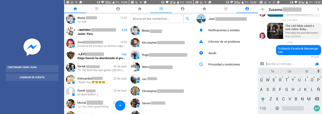Send a thumbs-up like
The image size is (322, 114).
pyautogui.click(x=317, y=64)
